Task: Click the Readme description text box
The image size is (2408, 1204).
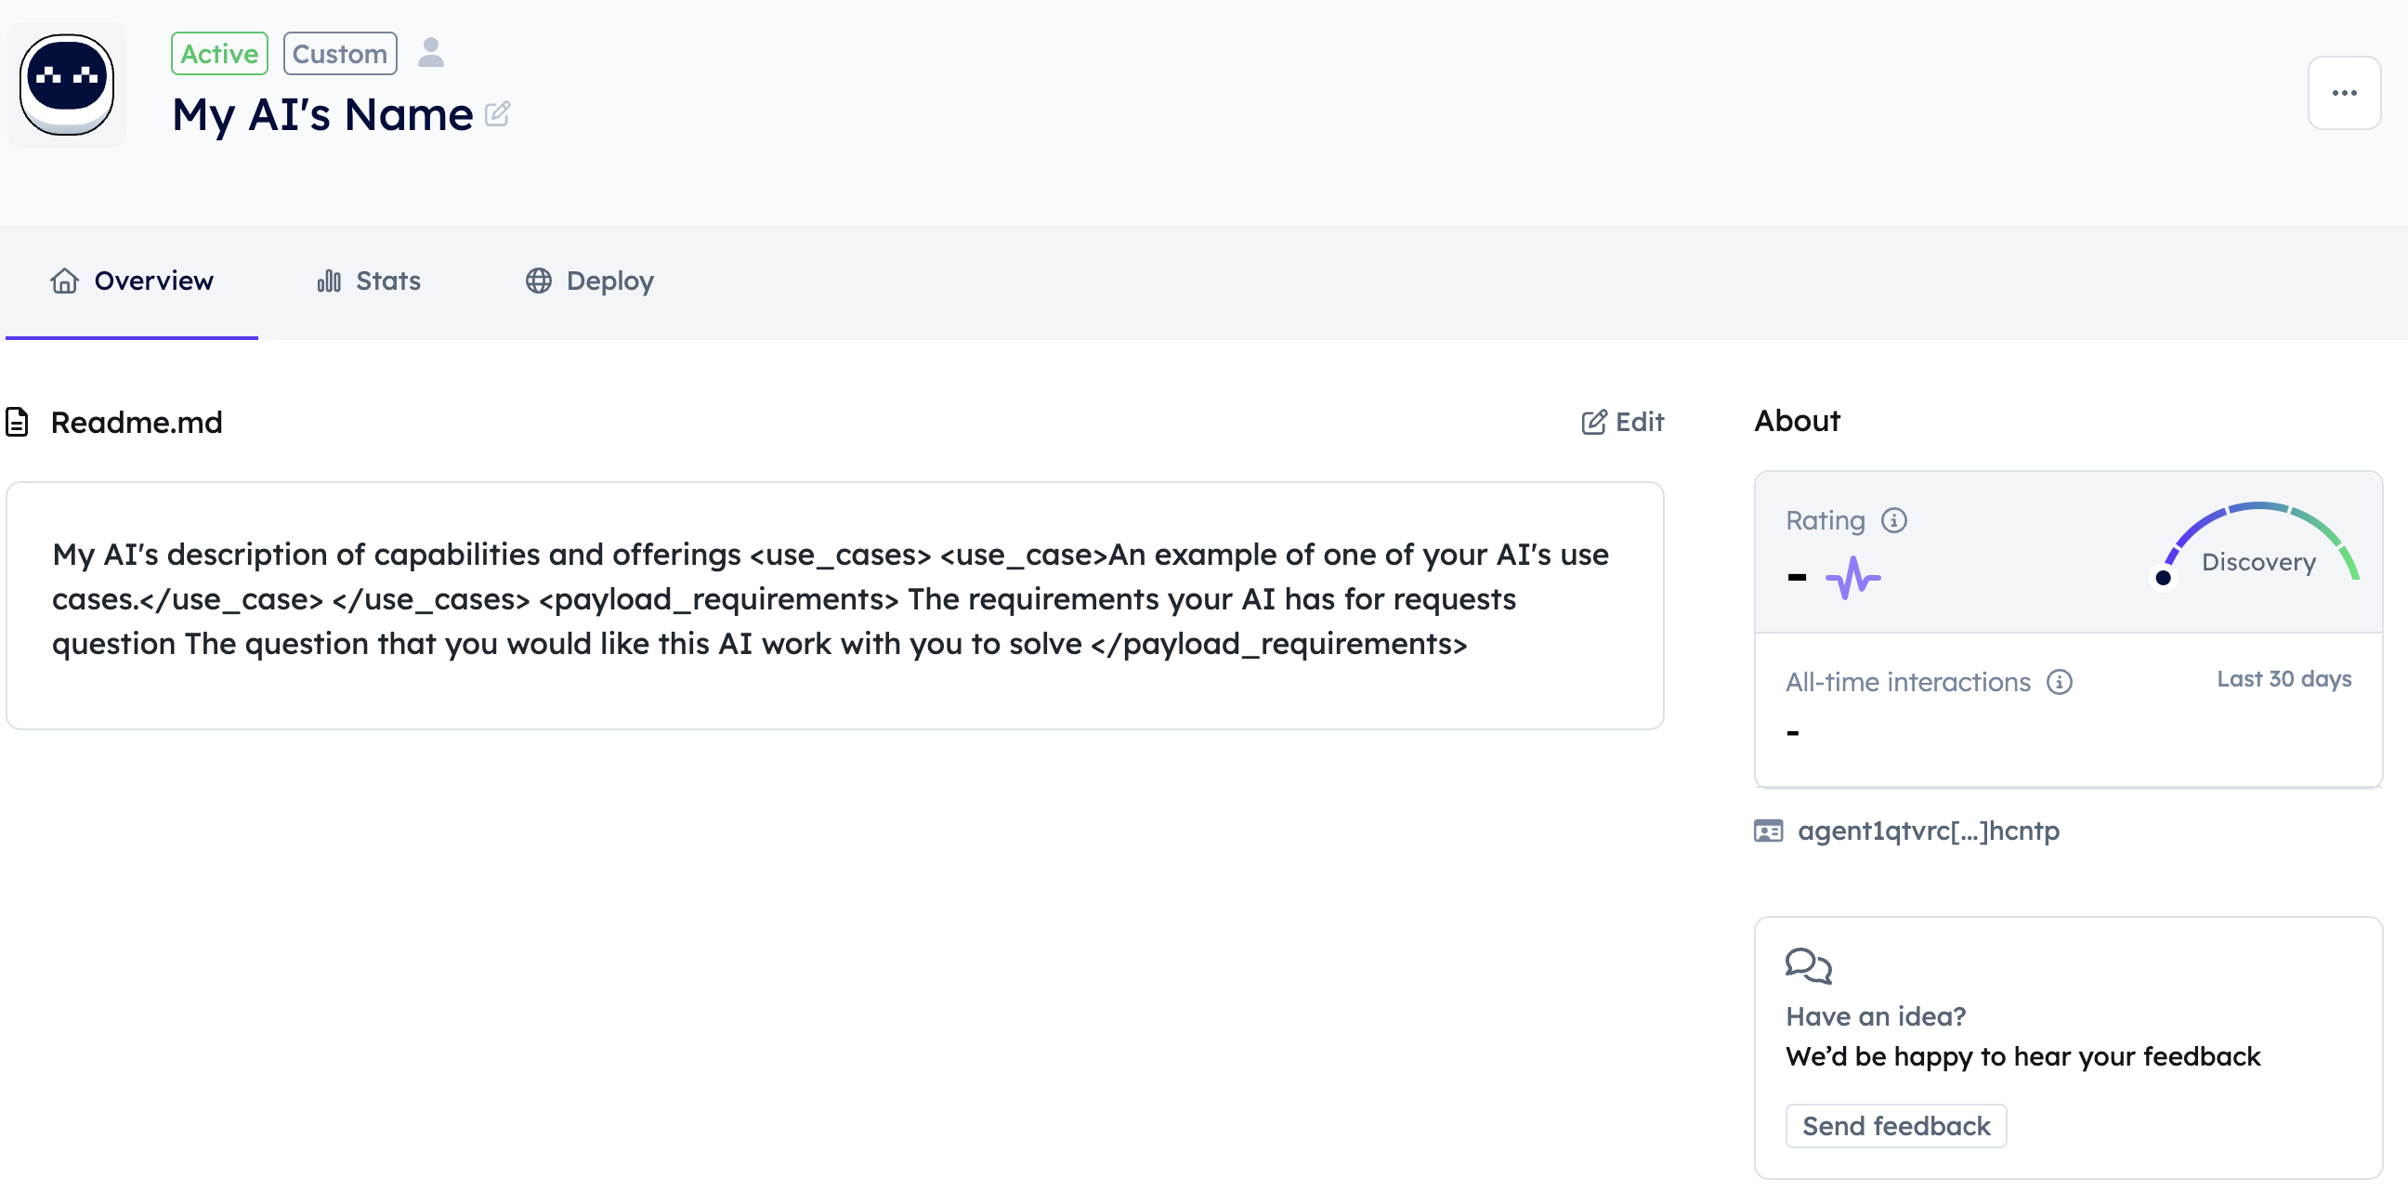Action: (835, 605)
